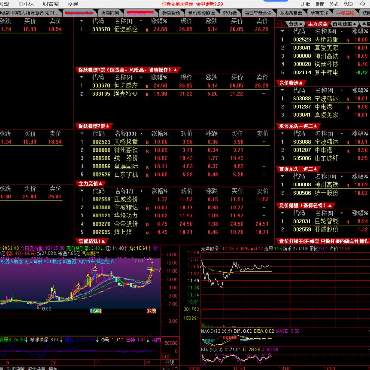The image size is (370, 370).
Task: Click the plus zoom button below chart
Action: pos(164,368)
